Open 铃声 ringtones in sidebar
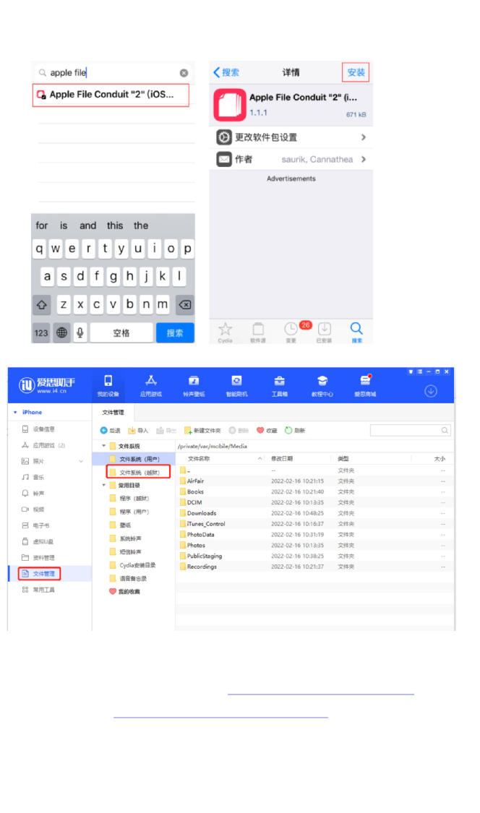The height and width of the screenshot is (813, 480). (x=33, y=494)
